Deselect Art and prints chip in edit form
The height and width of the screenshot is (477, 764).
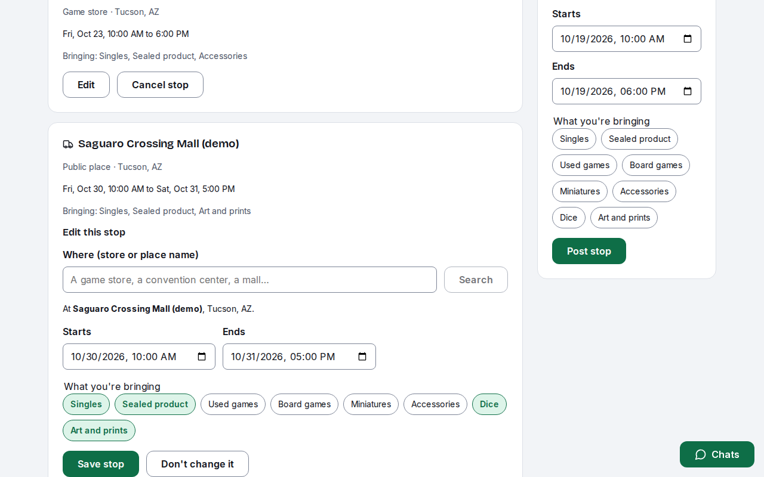tap(99, 430)
